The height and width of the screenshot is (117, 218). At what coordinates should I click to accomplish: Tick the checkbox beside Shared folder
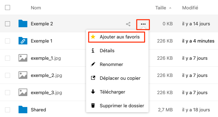[8, 110]
